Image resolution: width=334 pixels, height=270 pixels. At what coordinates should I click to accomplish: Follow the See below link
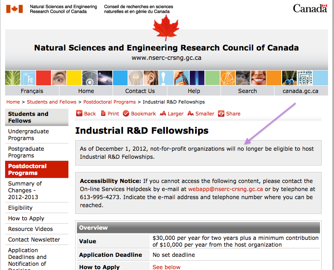pos(166,267)
